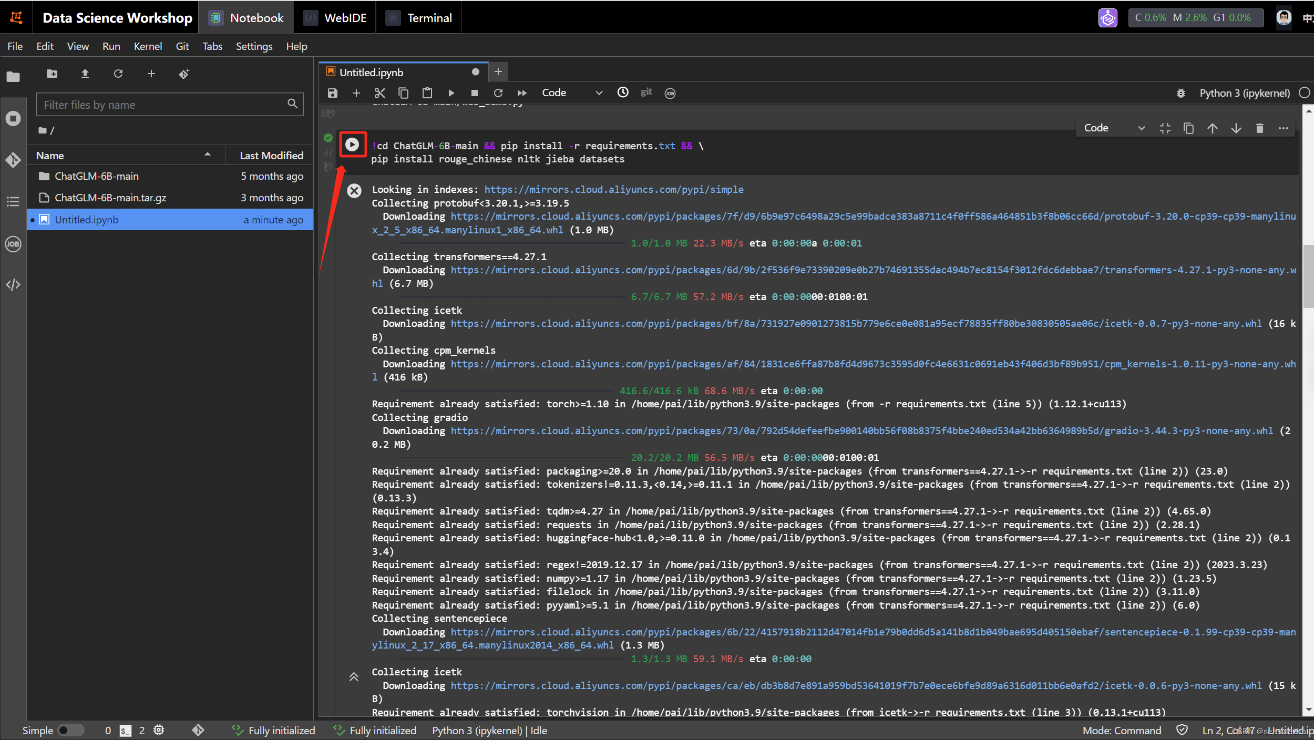Split the cell using the cell toolbar icon
Viewport: 1314px width, 740px height.
tap(1165, 128)
